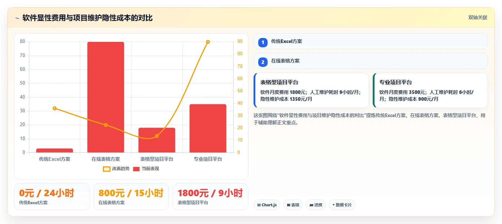Click the 软件月度费用 1800元 description text
The height and width of the screenshot is (224, 502).
coord(311,95)
